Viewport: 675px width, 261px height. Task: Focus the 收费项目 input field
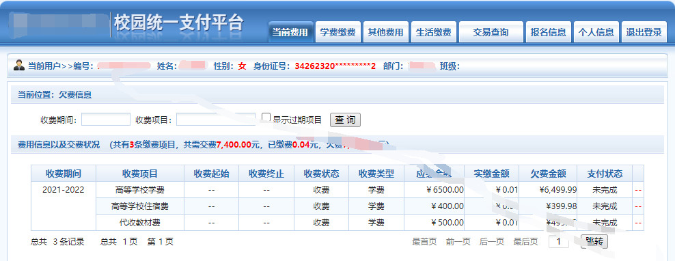click(216, 120)
